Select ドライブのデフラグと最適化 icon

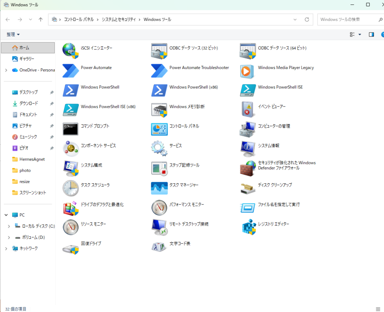click(x=70, y=208)
